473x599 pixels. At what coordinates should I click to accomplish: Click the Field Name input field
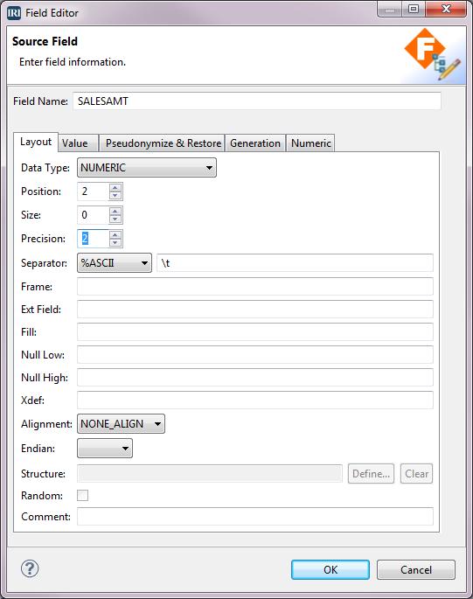257,101
